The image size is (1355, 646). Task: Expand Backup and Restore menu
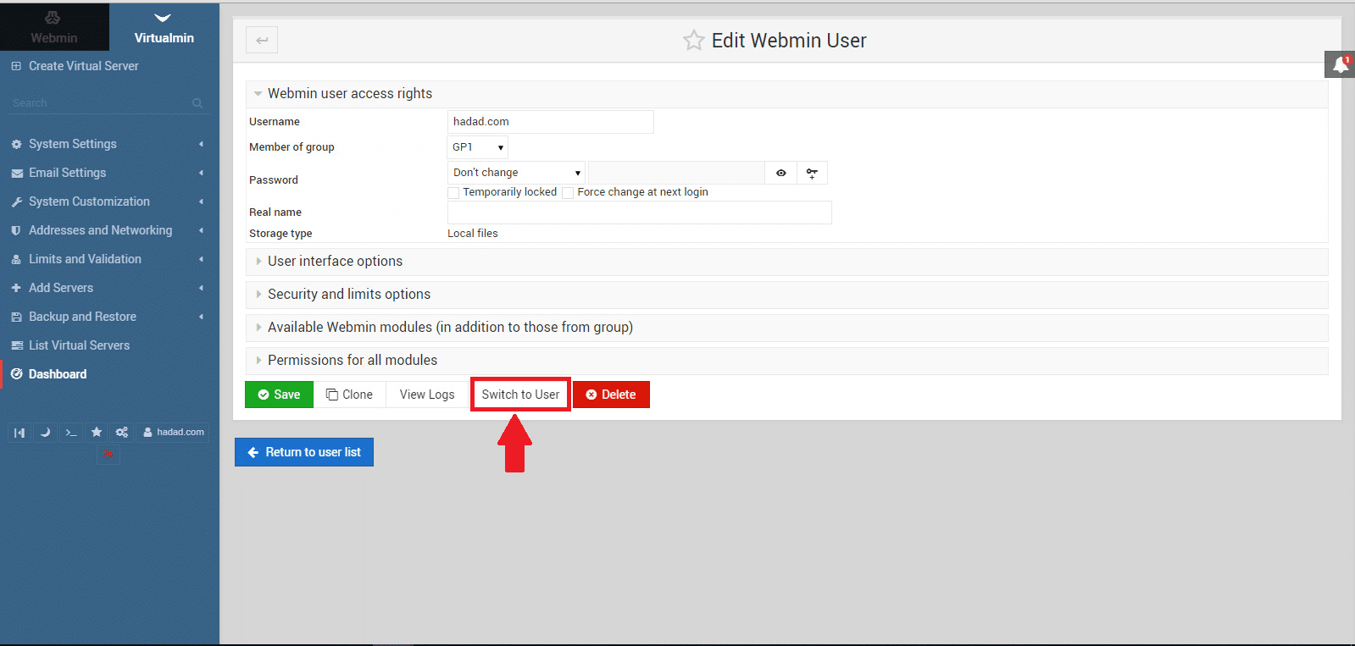click(108, 317)
